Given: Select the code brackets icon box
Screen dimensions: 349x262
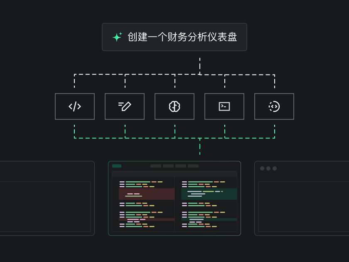Looking at the screenshot, I should pos(75,106).
